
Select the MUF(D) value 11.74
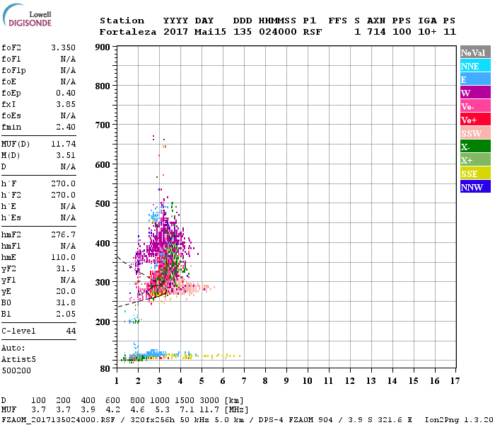click(64, 143)
